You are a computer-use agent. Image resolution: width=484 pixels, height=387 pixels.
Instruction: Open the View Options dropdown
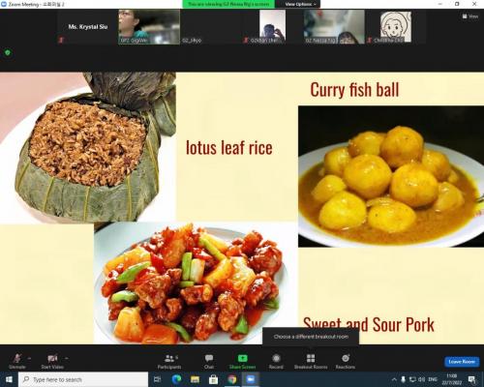point(300,4)
